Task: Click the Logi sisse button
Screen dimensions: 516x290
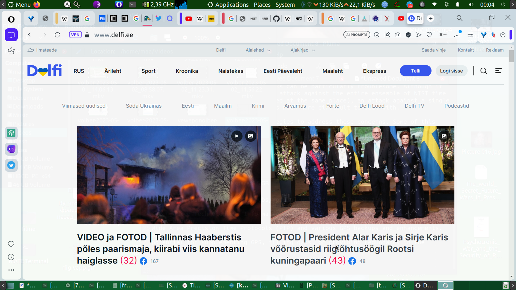Action: coord(451,71)
